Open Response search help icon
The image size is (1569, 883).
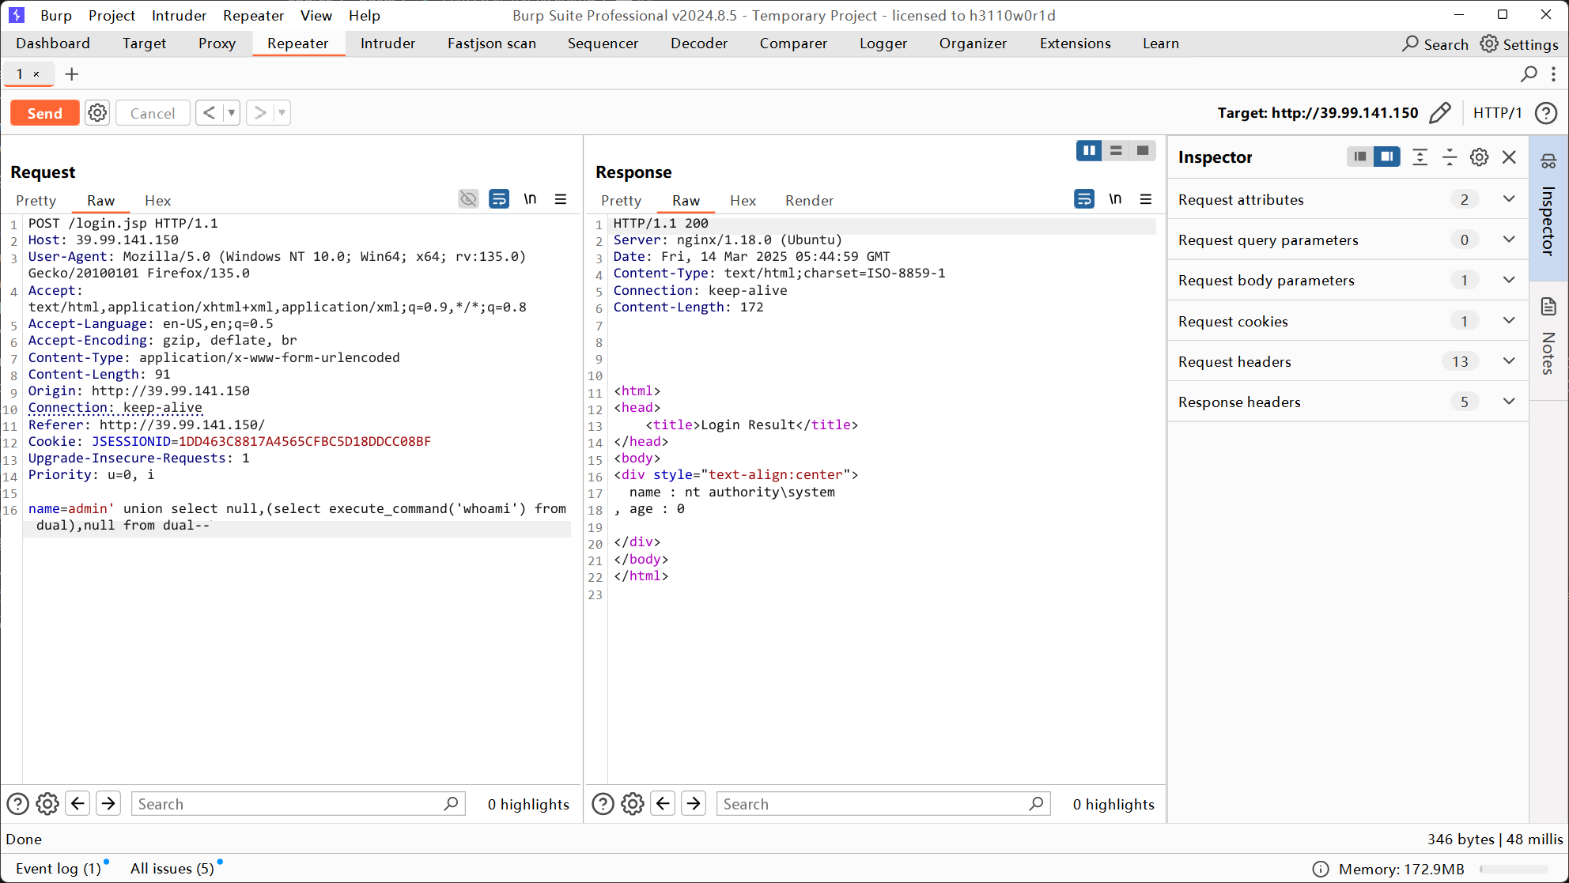coord(603,804)
